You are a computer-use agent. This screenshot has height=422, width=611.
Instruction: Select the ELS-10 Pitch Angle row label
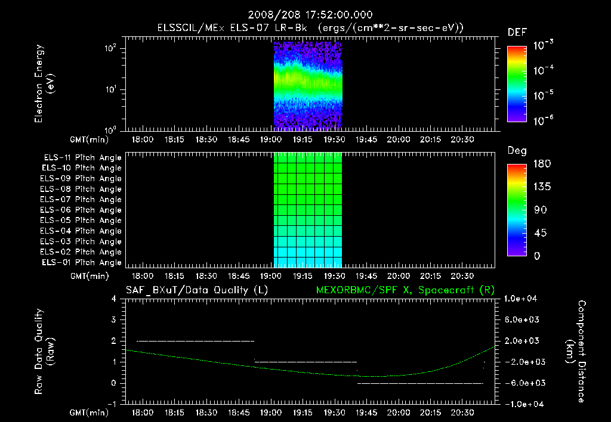click(82, 168)
